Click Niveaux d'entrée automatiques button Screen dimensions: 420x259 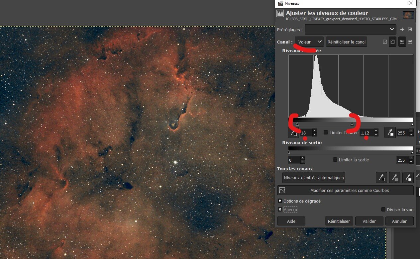coord(314,178)
